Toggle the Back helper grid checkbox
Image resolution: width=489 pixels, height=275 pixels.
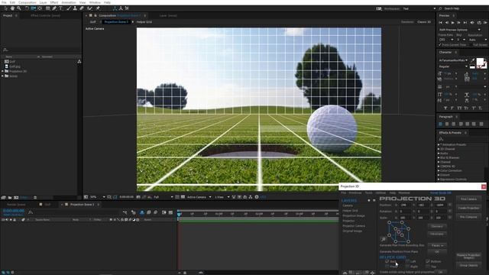(x=387, y=261)
